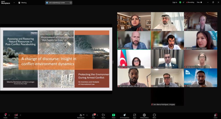Open the Meeting info tab
Viewport: 221px width, 119px height.
point(22,2)
